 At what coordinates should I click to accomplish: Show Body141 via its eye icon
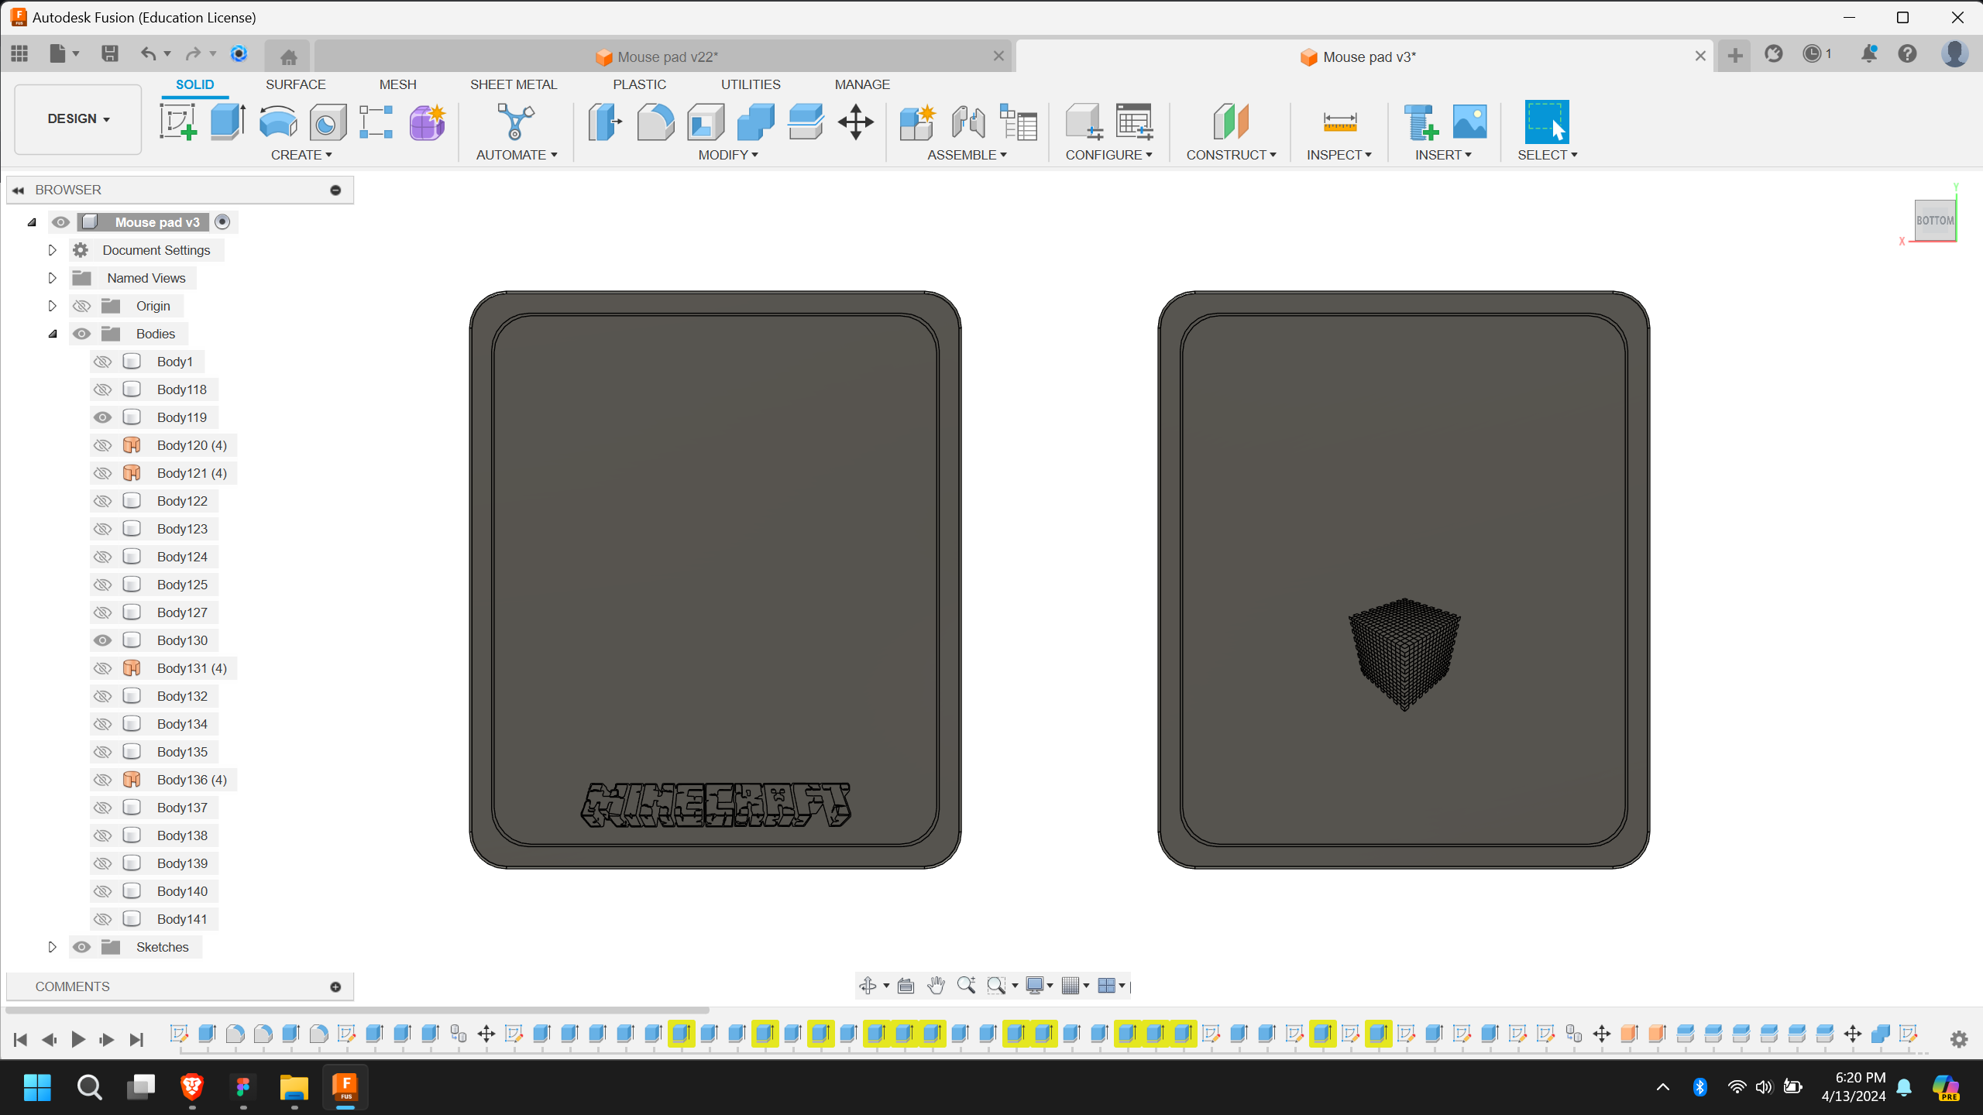[x=102, y=919]
